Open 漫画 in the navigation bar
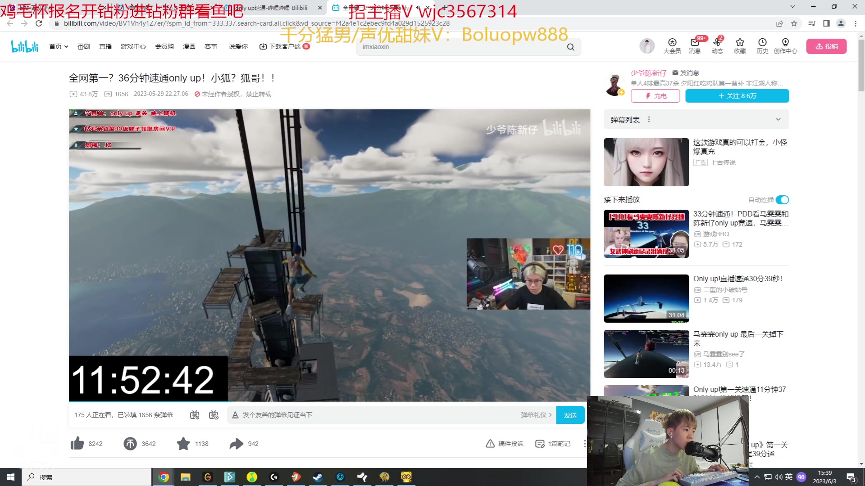Image resolution: width=865 pixels, height=486 pixels. (189, 46)
